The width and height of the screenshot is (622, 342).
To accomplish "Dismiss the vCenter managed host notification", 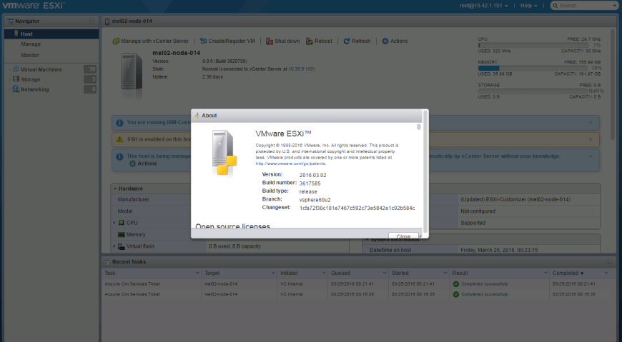I will pyautogui.click(x=591, y=156).
